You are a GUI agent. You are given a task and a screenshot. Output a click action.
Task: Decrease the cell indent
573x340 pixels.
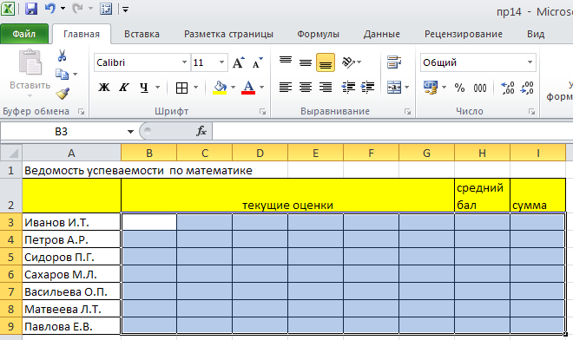[348, 88]
